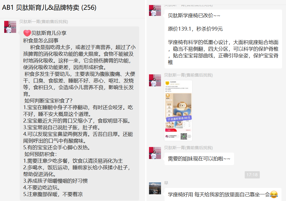Select the 需要的姐妹现在可以拍啦 message bubble
286x201 pixels.
click(199, 159)
